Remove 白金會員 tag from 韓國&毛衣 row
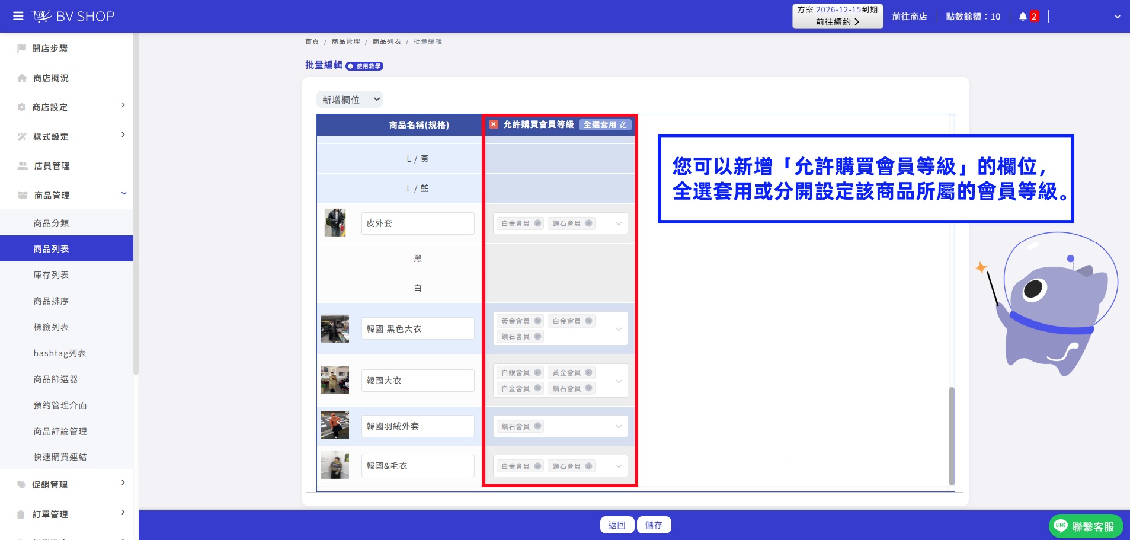Screen dimensions: 1130x540 coord(537,466)
